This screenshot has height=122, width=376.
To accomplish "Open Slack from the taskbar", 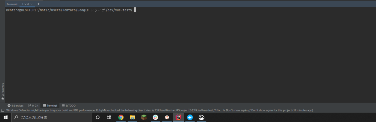I will click(155, 117).
